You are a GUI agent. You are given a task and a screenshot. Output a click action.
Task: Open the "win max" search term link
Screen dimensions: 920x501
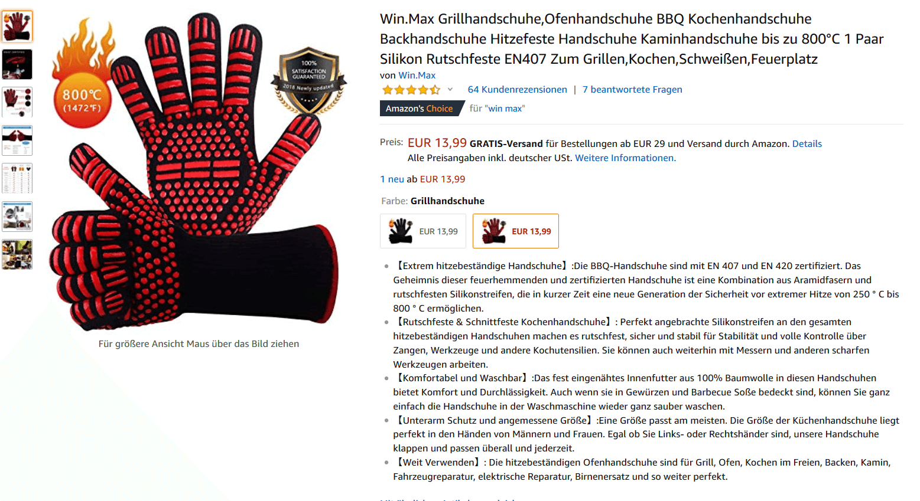[x=505, y=109]
